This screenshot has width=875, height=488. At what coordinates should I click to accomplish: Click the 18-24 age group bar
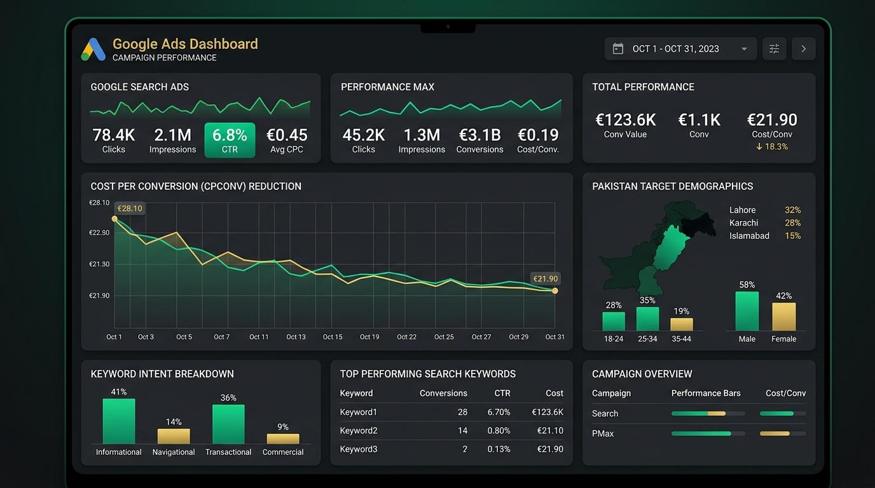(x=614, y=321)
